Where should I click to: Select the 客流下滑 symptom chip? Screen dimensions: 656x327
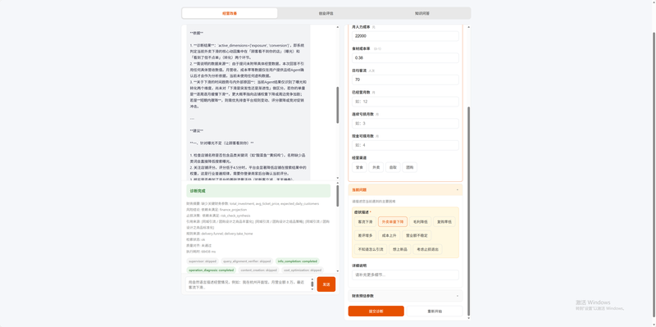(x=364, y=221)
